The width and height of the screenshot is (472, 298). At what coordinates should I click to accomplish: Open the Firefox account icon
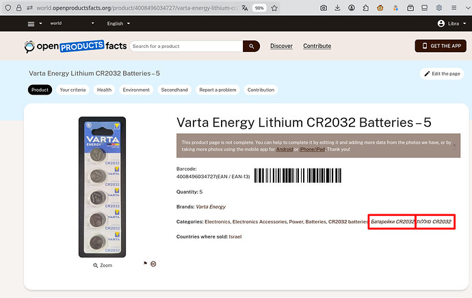click(352, 8)
